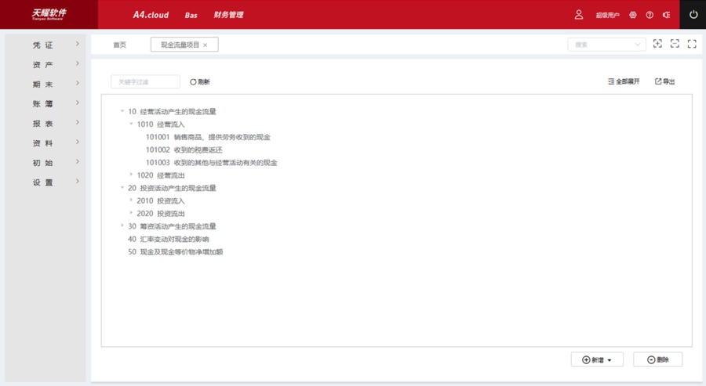Viewport: 706px width, 386px height.
Task: Click the 全部展开 button
Action: point(624,81)
